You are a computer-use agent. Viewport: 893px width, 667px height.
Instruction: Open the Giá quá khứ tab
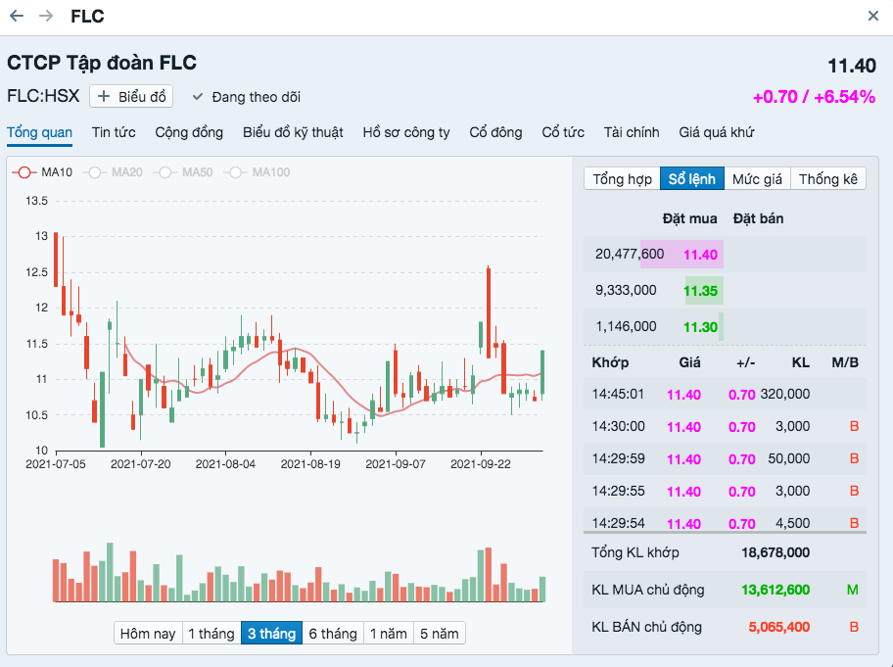tap(717, 133)
